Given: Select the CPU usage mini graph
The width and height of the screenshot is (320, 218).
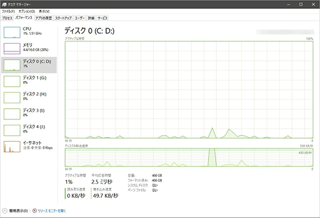Looking at the screenshot, I should [12, 32].
